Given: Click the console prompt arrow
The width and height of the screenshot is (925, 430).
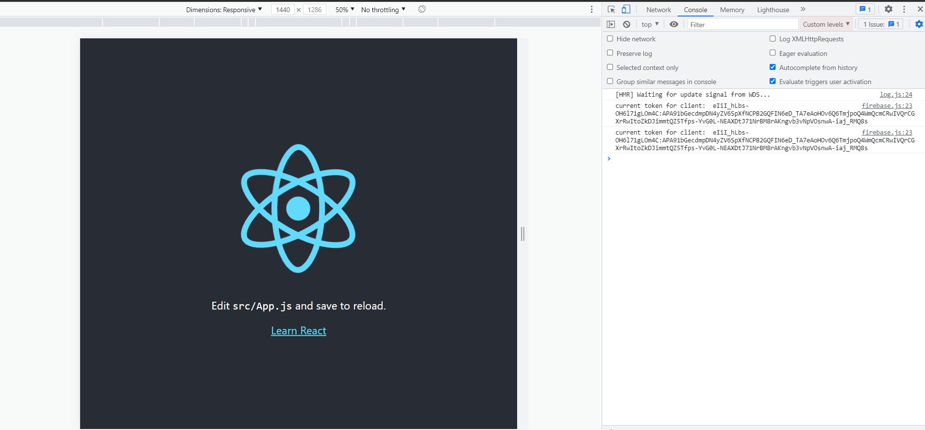Looking at the screenshot, I should coord(609,158).
